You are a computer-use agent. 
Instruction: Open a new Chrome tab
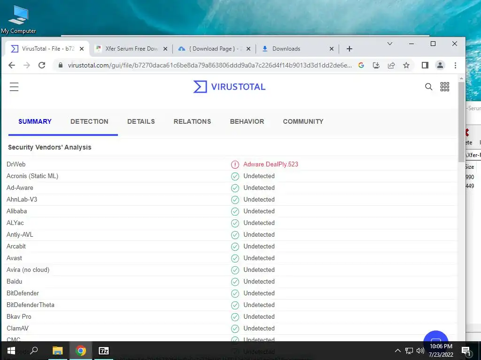pos(349,49)
